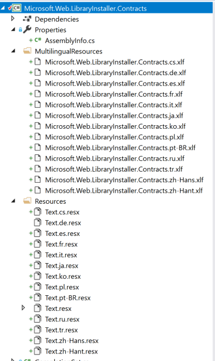Viewport: 215px width, 361px height.
Task: Click the file icon of Contracts.ja.xlf
Action: (37, 115)
